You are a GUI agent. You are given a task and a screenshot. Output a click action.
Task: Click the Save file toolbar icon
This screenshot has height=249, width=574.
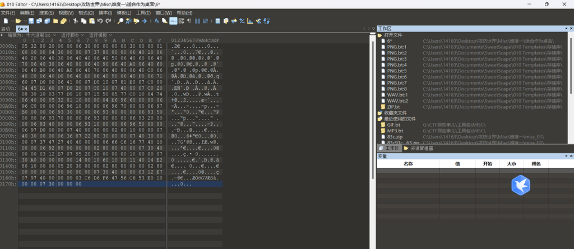31,21
